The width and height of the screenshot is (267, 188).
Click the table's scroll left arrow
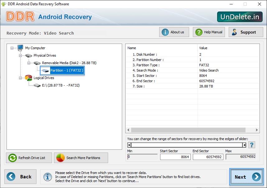[128, 130]
